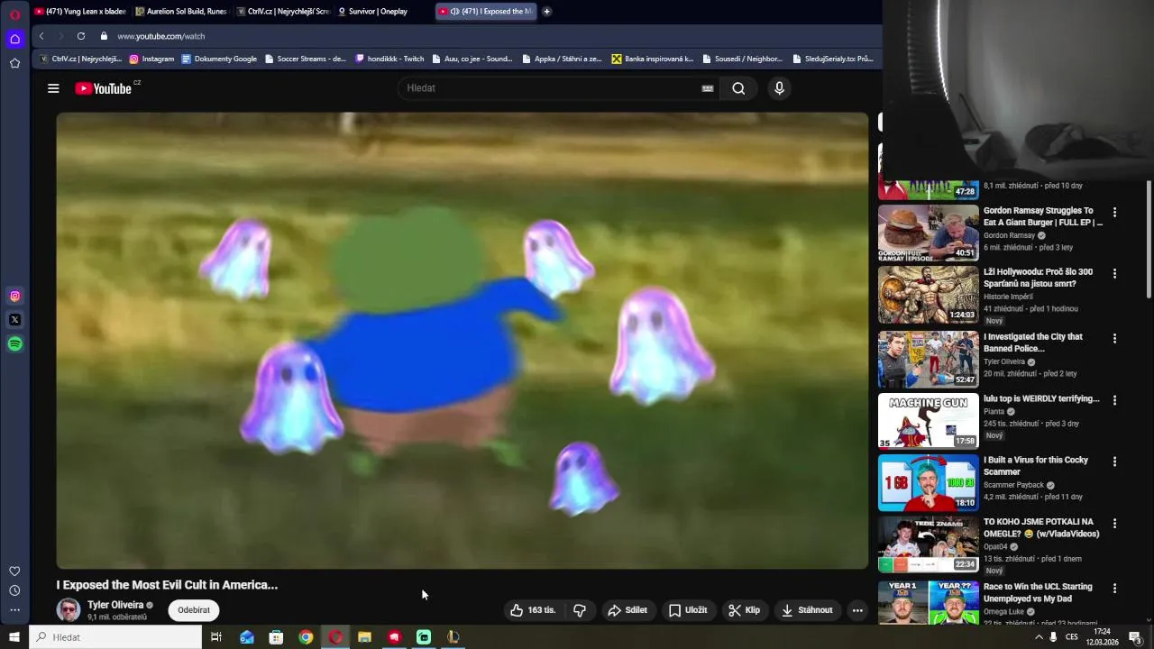Click the Sdílet share button
Image resolution: width=1154 pixels, height=649 pixels.
click(x=627, y=610)
